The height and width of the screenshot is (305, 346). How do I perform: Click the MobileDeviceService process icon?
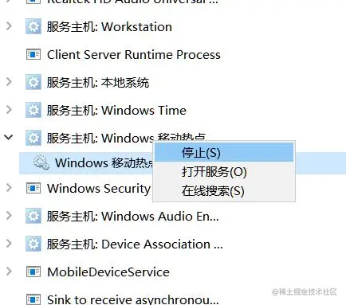click(33, 272)
